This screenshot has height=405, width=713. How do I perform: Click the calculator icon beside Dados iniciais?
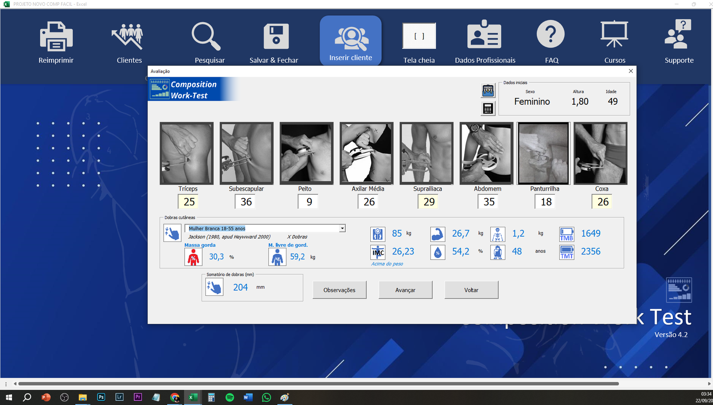point(488,108)
